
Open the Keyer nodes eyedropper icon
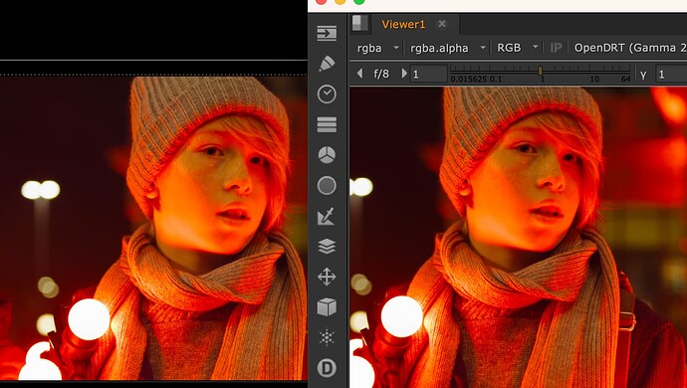click(x=327, y=216)
